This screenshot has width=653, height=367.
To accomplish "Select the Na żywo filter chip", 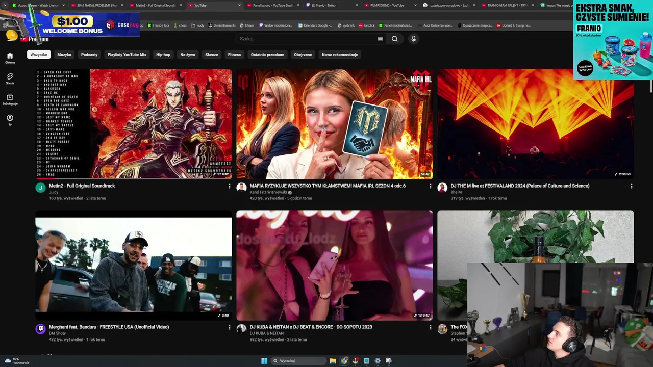I will coord(188,55).
